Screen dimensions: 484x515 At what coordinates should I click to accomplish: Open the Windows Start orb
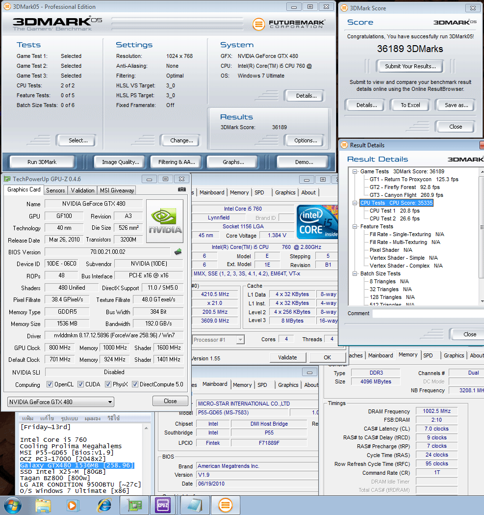(x=12, y=506)
